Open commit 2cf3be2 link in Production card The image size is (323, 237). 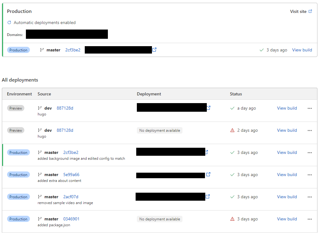click(x=73, y=50)
